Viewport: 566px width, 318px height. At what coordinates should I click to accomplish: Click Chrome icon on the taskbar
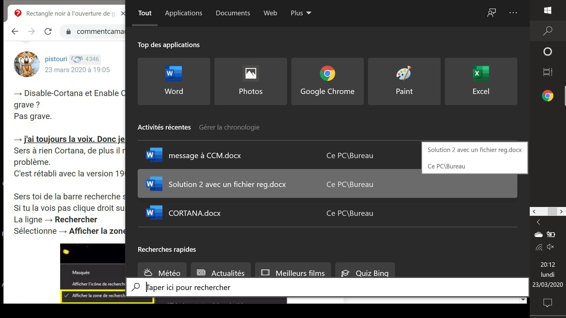click(x=547, y=96)
